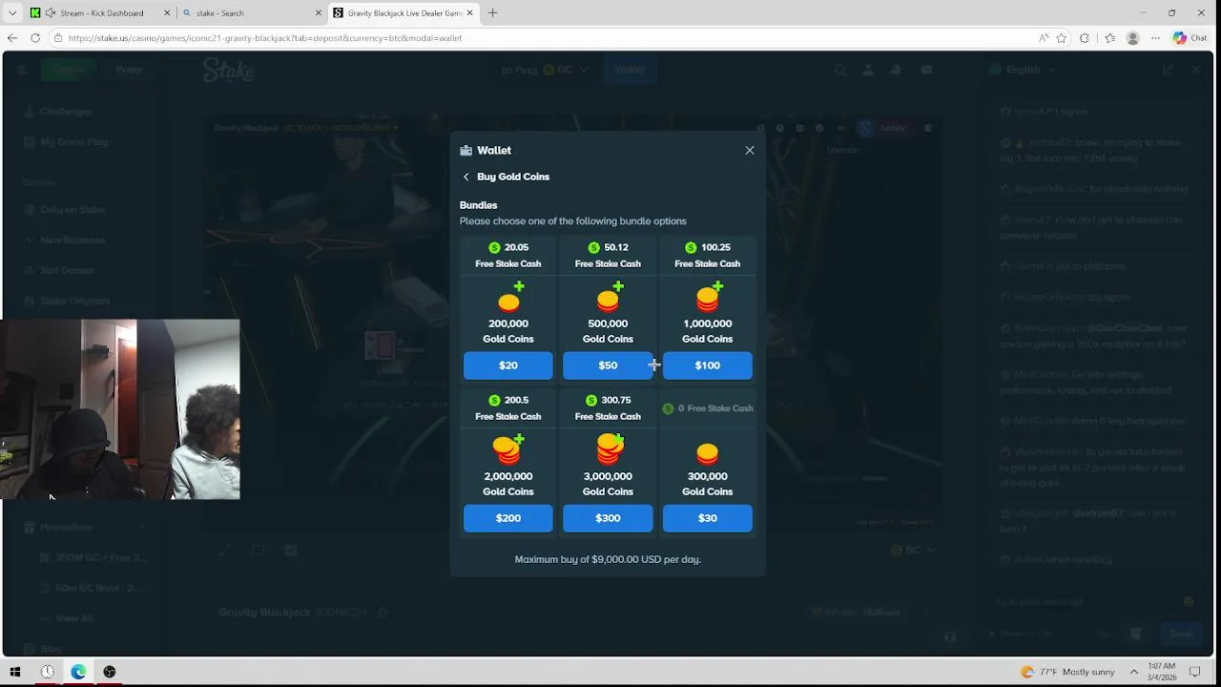
Task: Open the Read aloud feature
Action: (x=1044, y=38)
